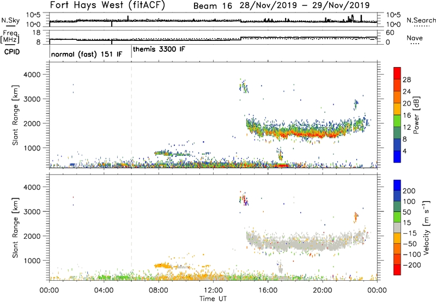This screenshot has width=436, height=302.
Task: Click the light green segment of the Velocity colorbar
Action: [397, 218]
